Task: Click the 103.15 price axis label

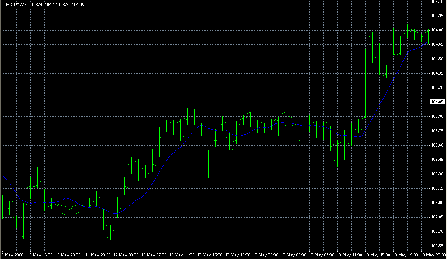Action: pos(437,188)
